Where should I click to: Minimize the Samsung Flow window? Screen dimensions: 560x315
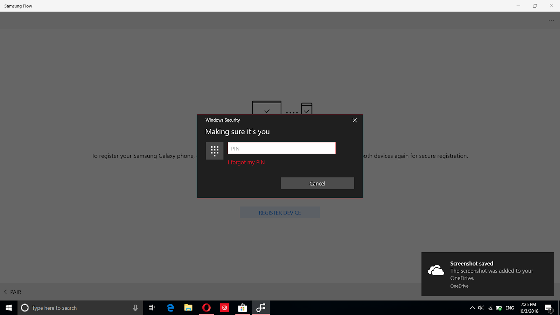pos(518,6)
